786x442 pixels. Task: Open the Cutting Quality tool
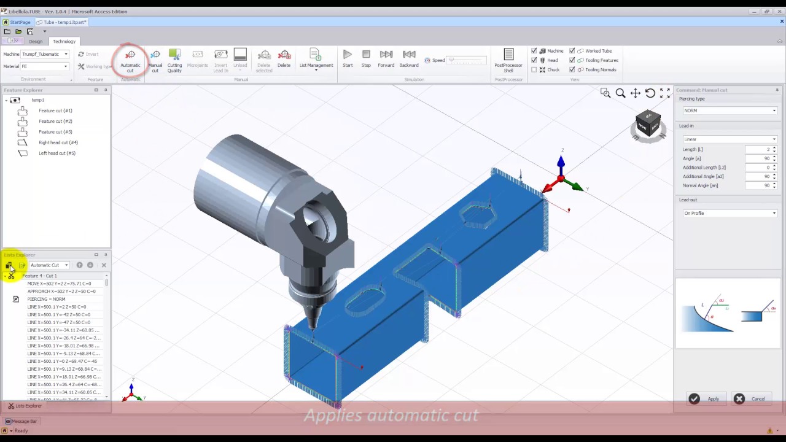pyautogui.click(x=174, y=60)
